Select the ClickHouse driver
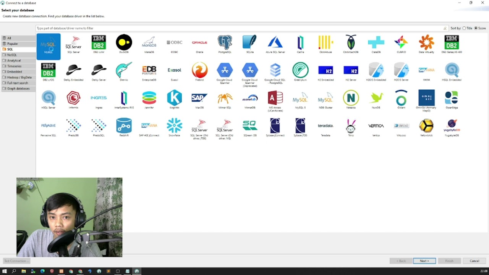The image size is (489, 275). tap(325, 44)
